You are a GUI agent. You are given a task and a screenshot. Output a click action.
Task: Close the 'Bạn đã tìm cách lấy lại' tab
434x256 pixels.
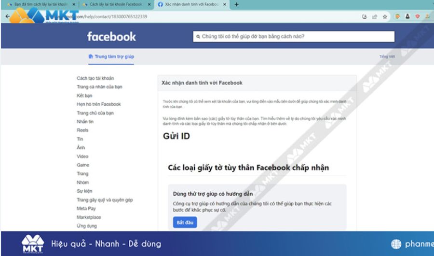(74, 4)
